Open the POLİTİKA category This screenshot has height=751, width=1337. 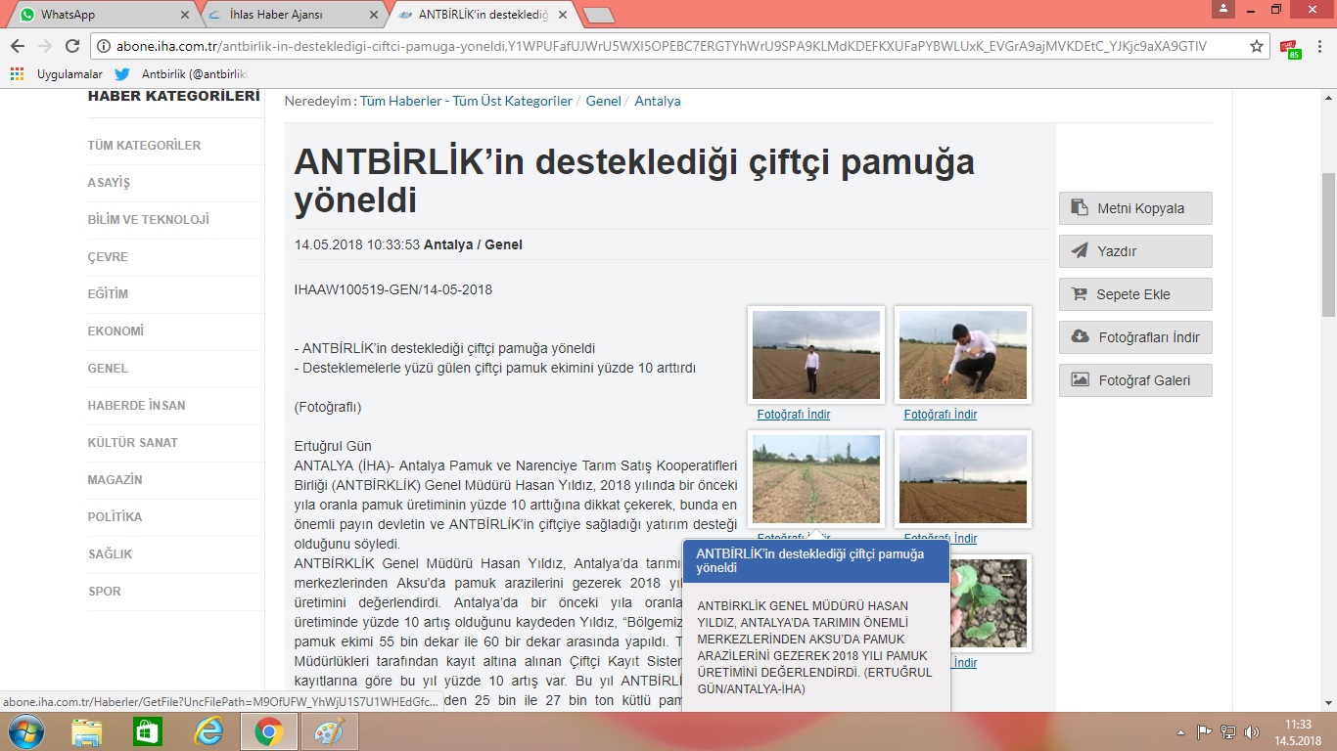115,517
